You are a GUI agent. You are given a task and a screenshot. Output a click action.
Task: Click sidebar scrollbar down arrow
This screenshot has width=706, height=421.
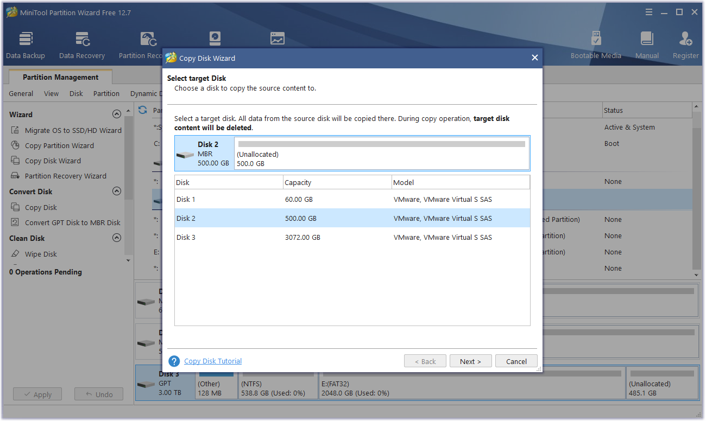click(x=129, y=260)
